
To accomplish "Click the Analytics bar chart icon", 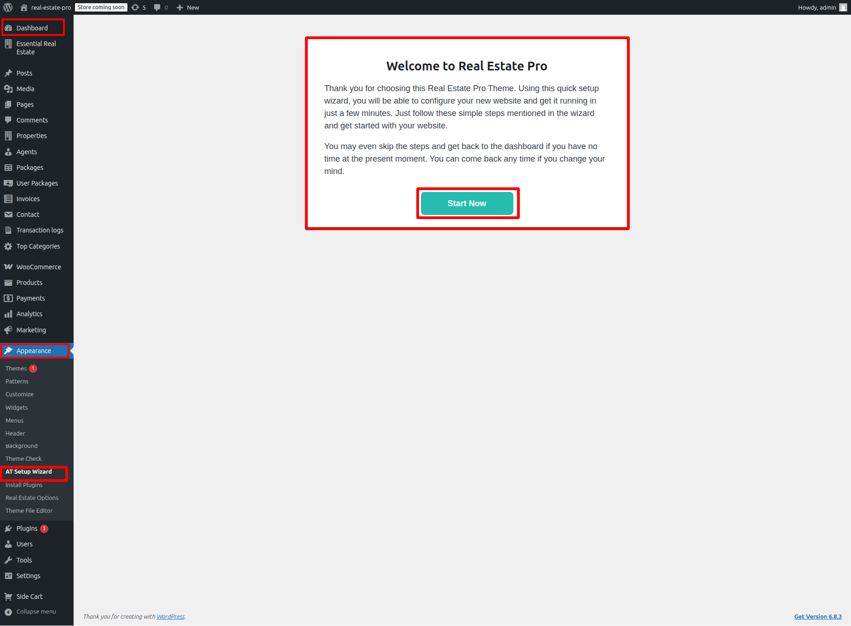I will [x=8, y=314].
